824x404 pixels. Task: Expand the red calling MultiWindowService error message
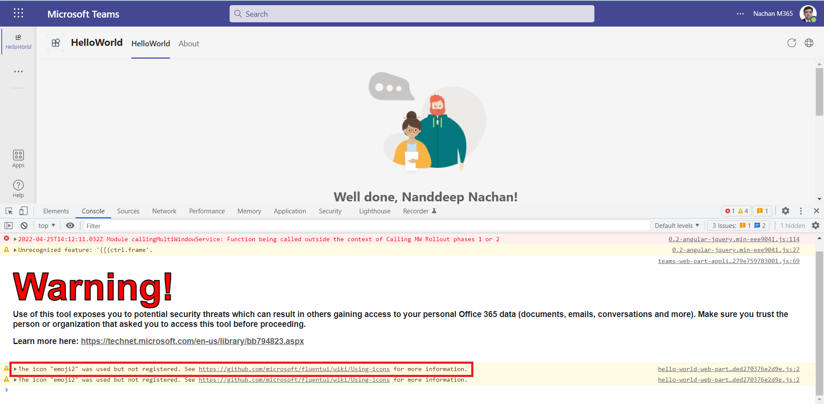(x=15, y=239)
